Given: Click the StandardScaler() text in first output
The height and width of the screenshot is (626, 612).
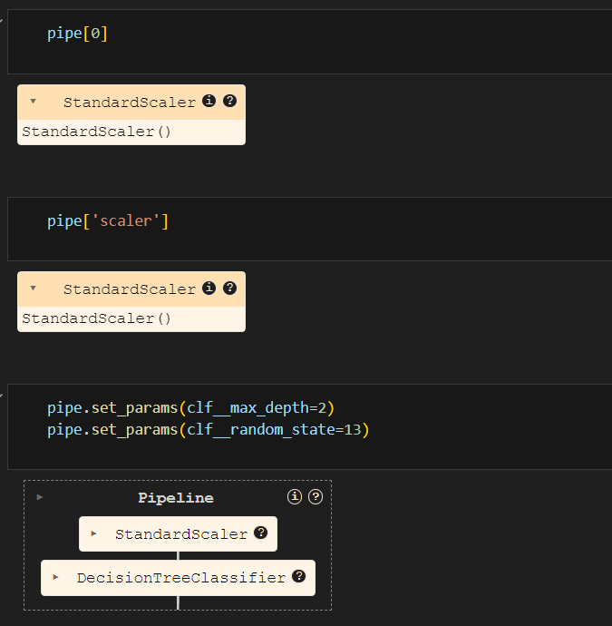Looking at the screenshot, I should coord(96,132).
